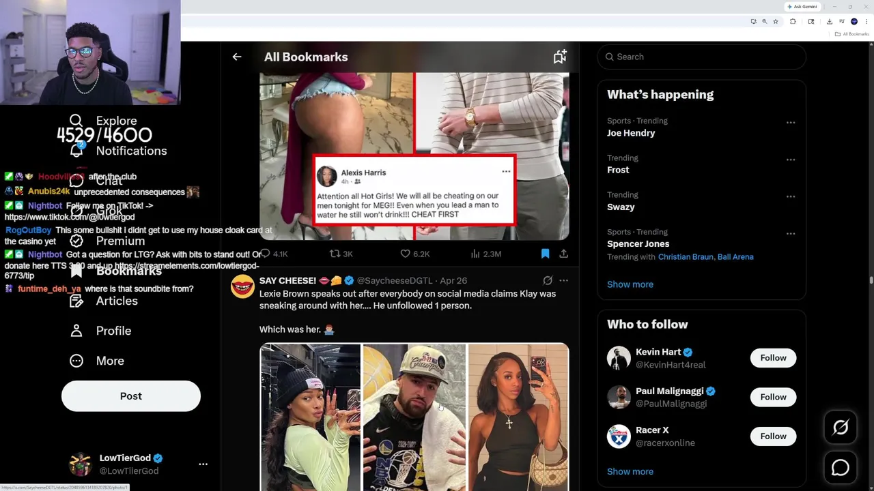Open Premium in the sidebar
The height and width of the screenshot is (491, 874).
coord(107,241)
